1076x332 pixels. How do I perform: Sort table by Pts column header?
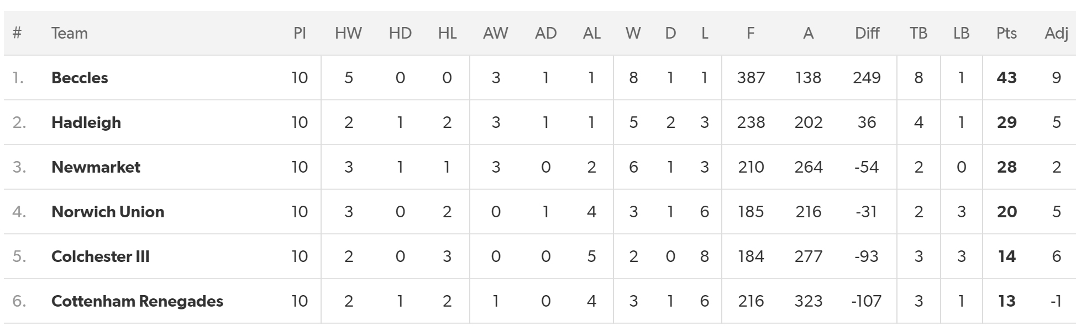click(x=1006, y=33)
